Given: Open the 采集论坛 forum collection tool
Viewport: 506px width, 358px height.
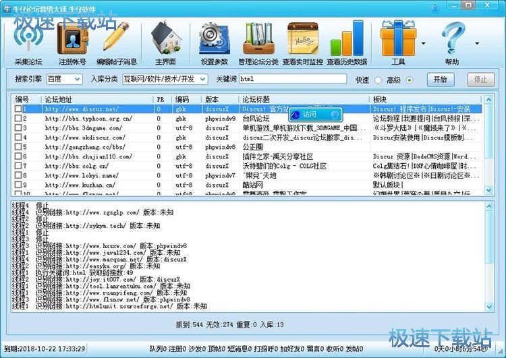Looking at the screenshot, I should pos(28,43).
